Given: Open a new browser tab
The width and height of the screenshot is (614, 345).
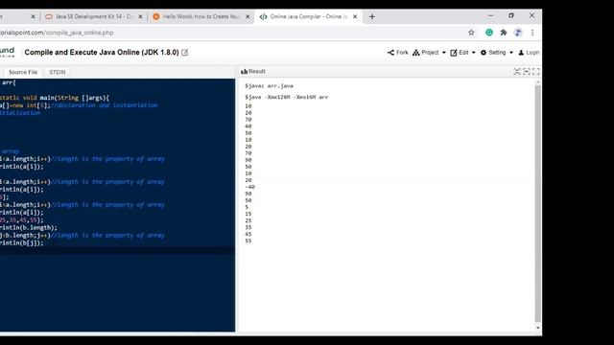Looking at the screenshot, I should coord(372,16).
